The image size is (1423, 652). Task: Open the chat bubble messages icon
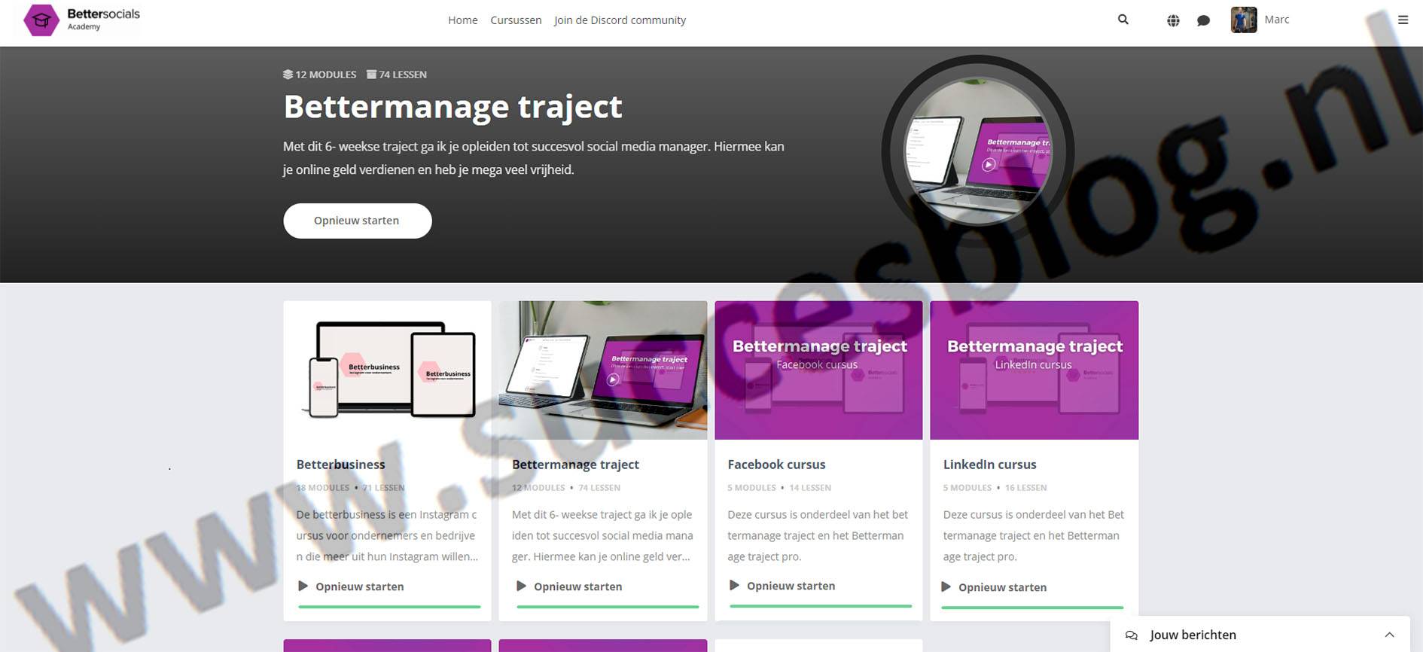[1203, 20]
